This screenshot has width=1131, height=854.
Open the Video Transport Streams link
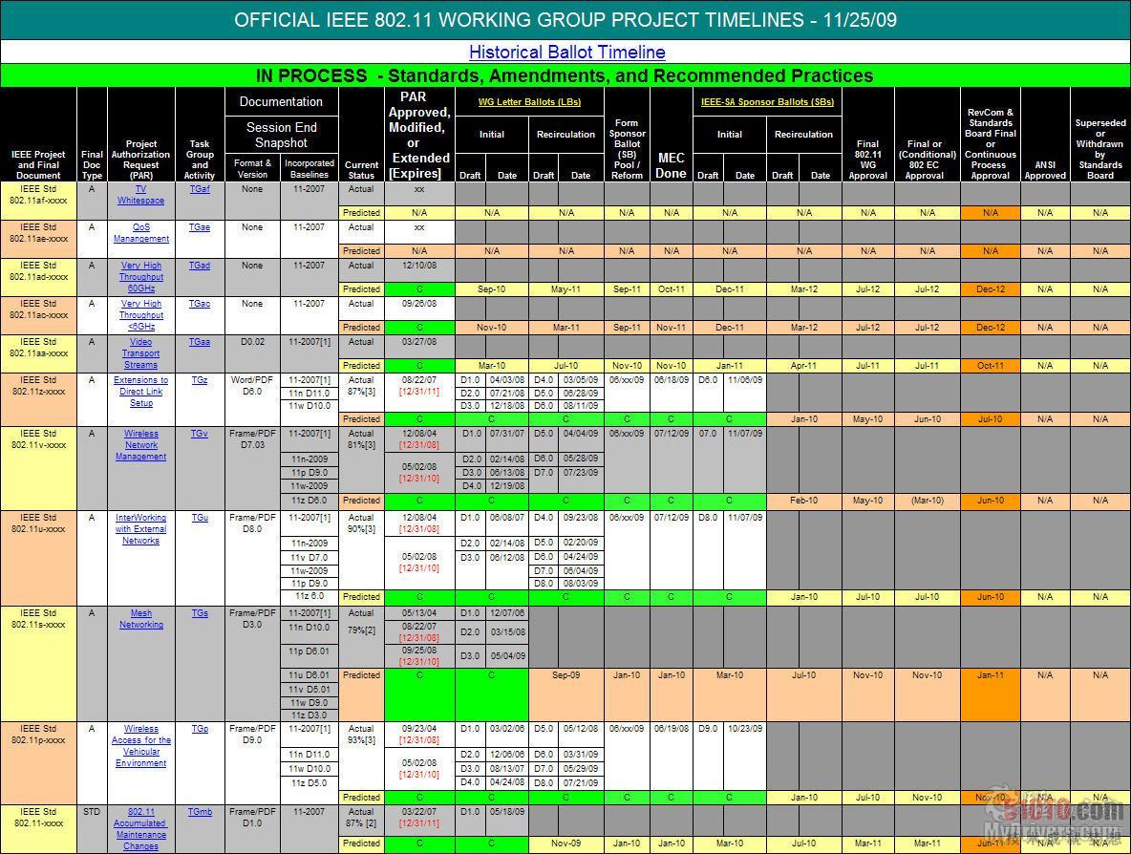pyautogui.click(x=140, y=353)
